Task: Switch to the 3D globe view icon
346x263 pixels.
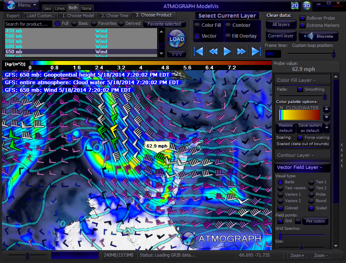Action: (x=307, y=6)
